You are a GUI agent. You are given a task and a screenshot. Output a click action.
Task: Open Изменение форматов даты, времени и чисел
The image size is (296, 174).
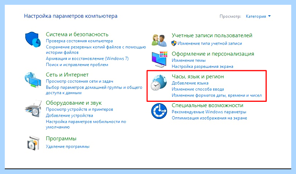pos(217,95)
